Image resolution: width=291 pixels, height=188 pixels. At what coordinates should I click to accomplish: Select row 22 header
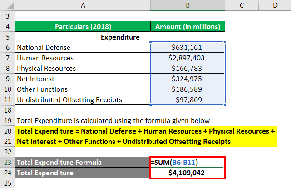(x=8, y=152)
